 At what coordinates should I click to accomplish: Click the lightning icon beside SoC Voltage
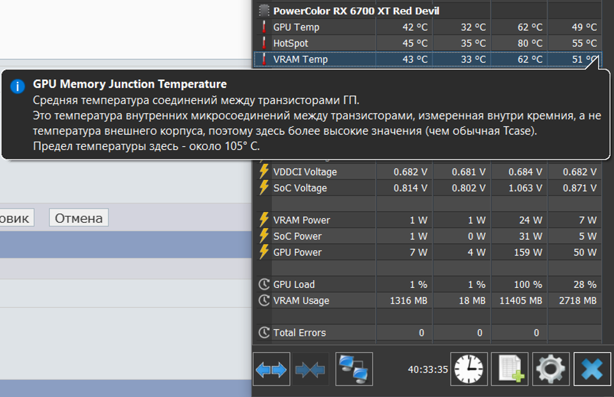(264, 188)
